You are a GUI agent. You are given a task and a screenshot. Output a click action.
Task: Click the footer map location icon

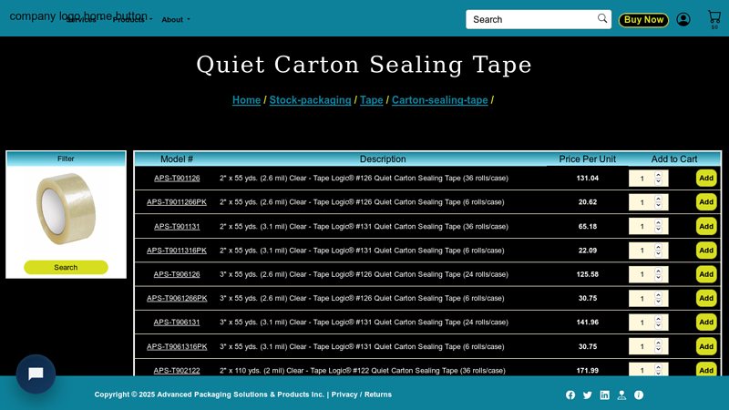point(621,395)
